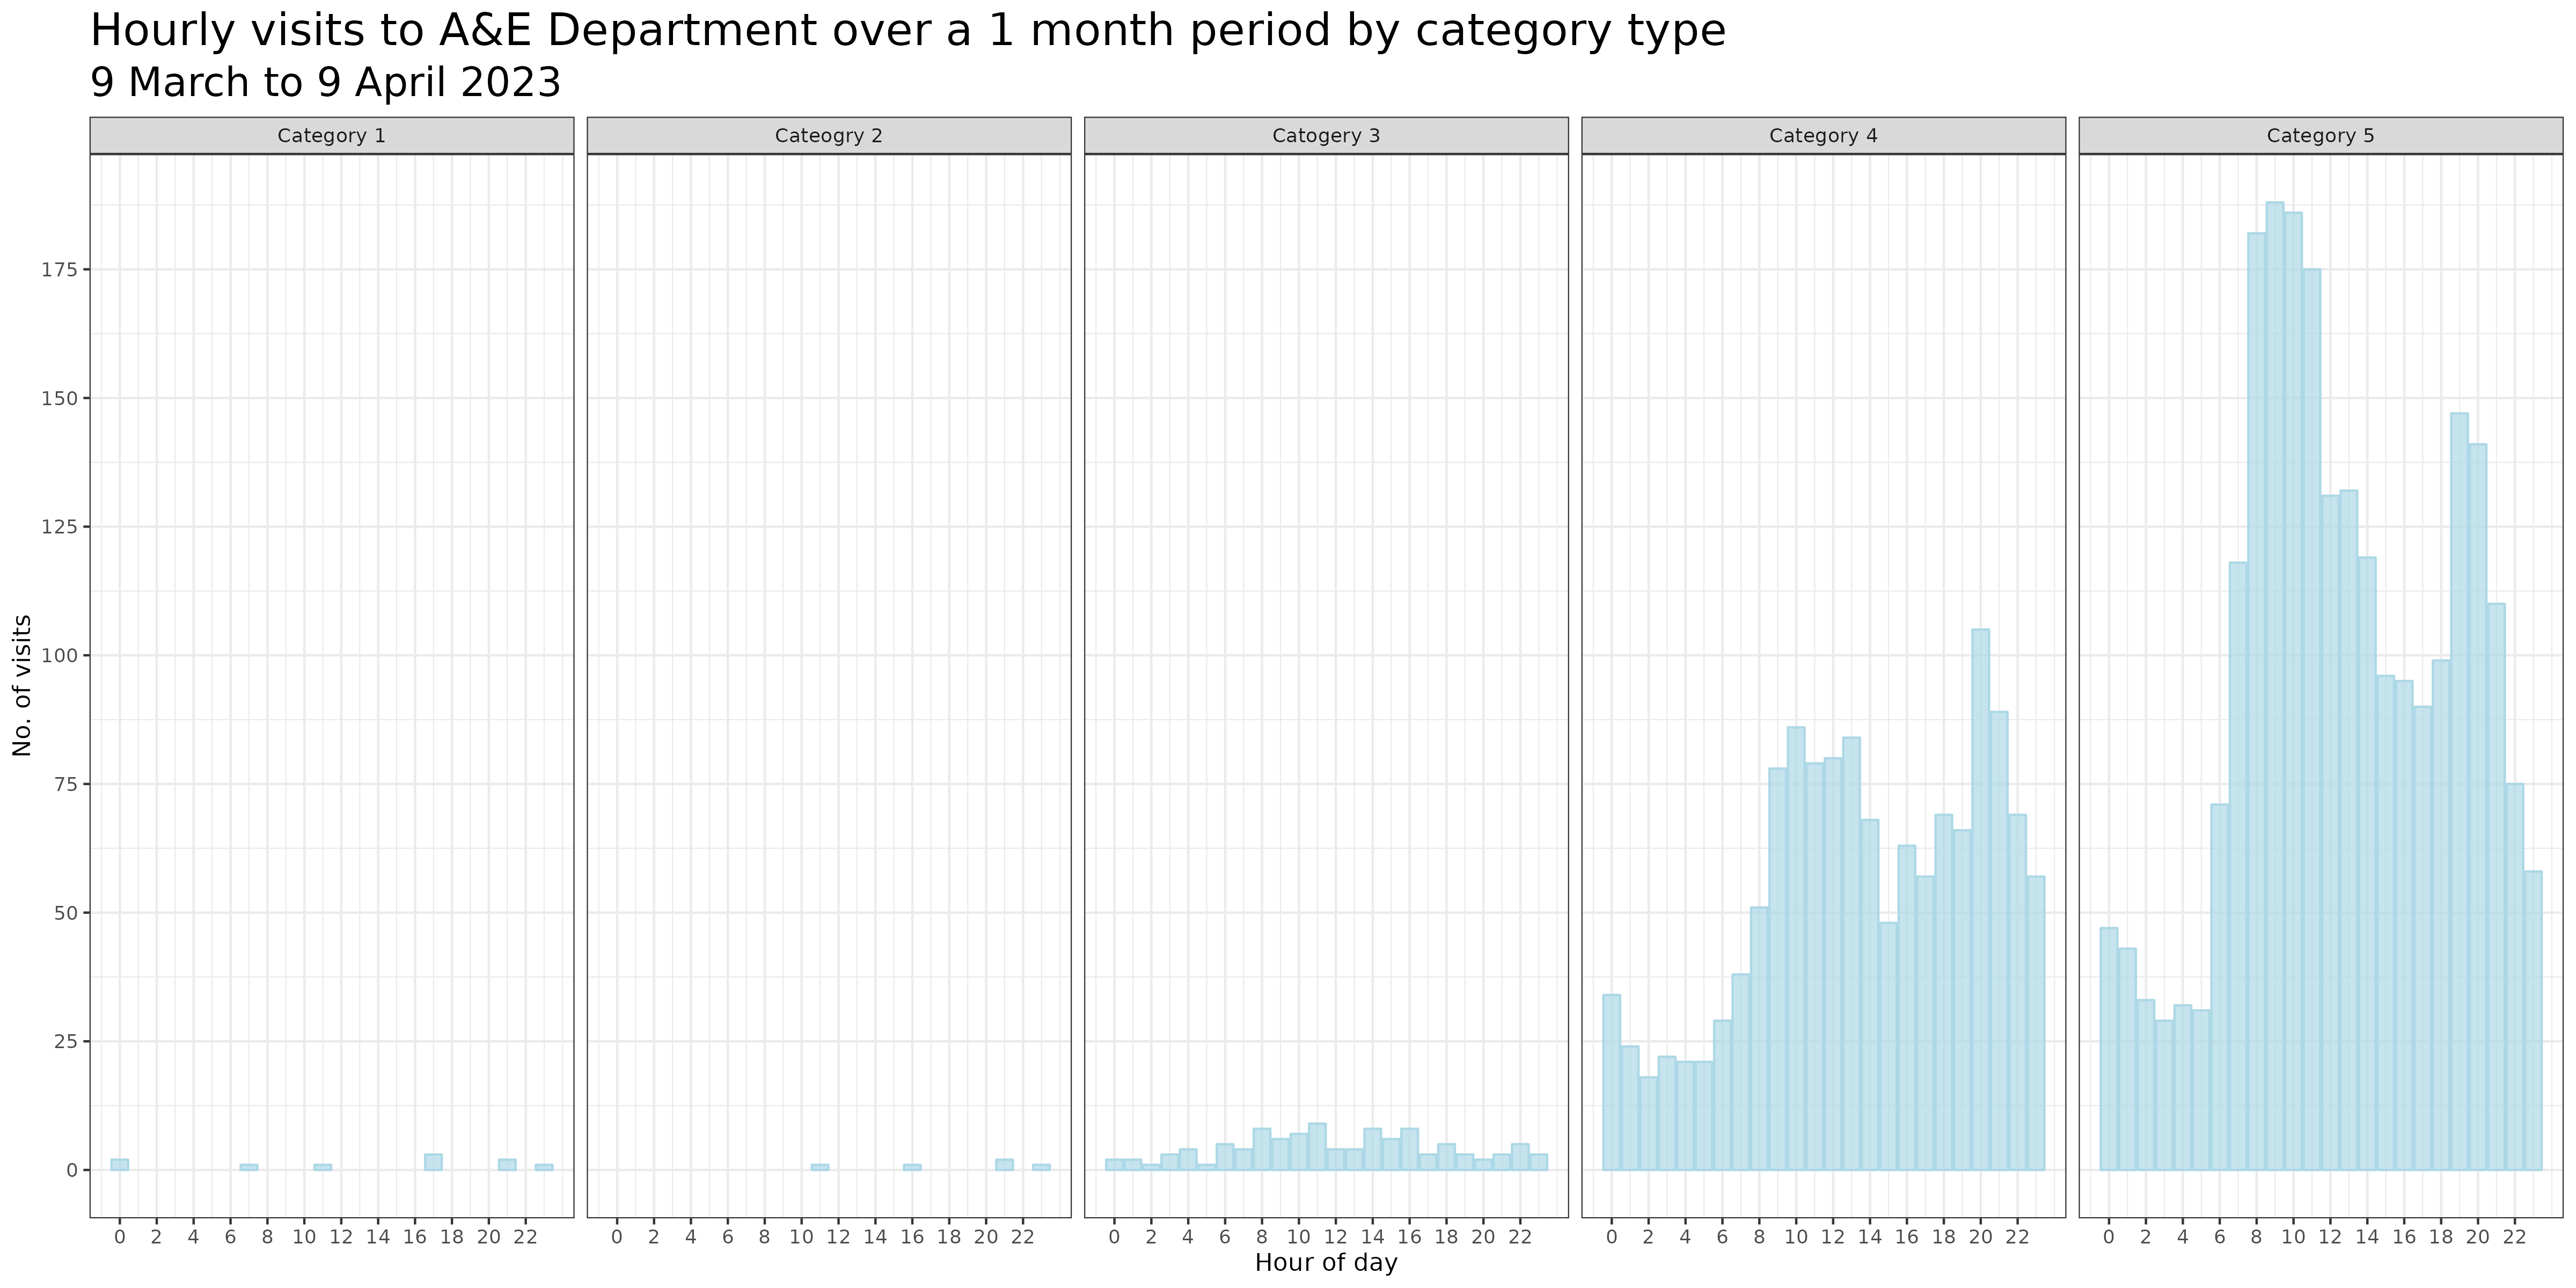Click the '18' x-axis tick in Category 5
The width and height of the screenshot is (2576, 1288).
click(x=2441, y=1237)
